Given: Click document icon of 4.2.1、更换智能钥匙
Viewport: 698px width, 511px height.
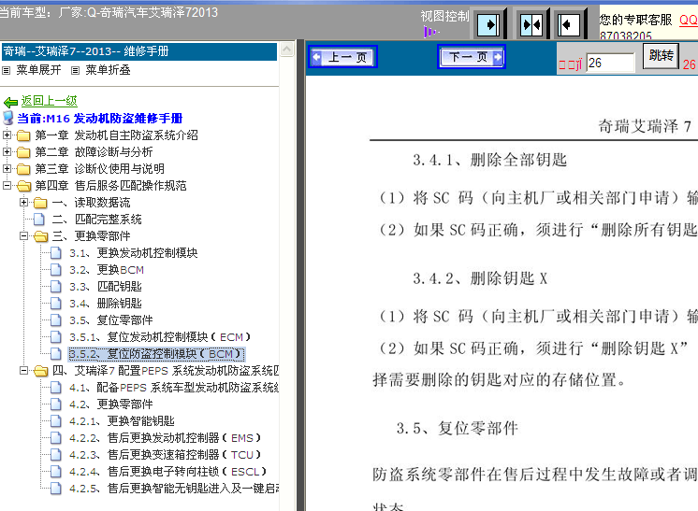Looking at the screenshot, I should tap(56, 420).
